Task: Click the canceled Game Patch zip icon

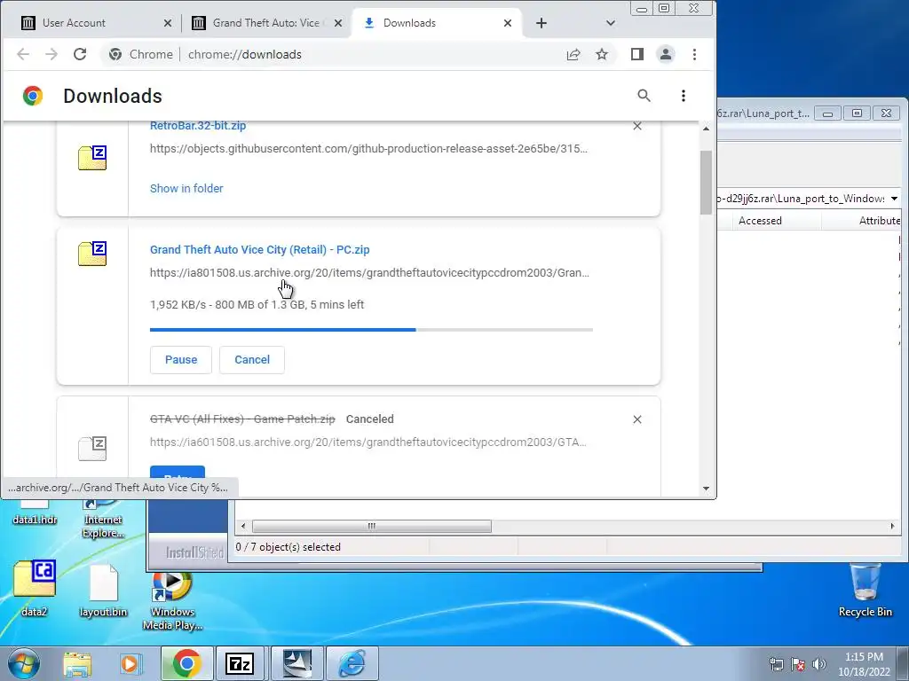Action: click(92, 448)
